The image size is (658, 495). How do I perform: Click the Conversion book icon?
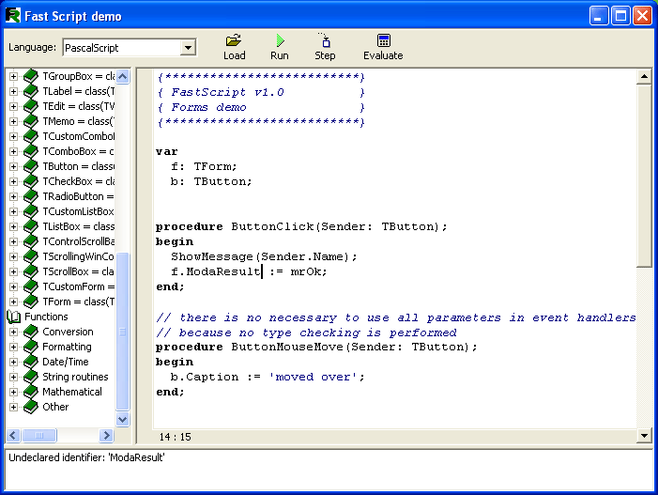pyautogui.click(x=31, y=333)
